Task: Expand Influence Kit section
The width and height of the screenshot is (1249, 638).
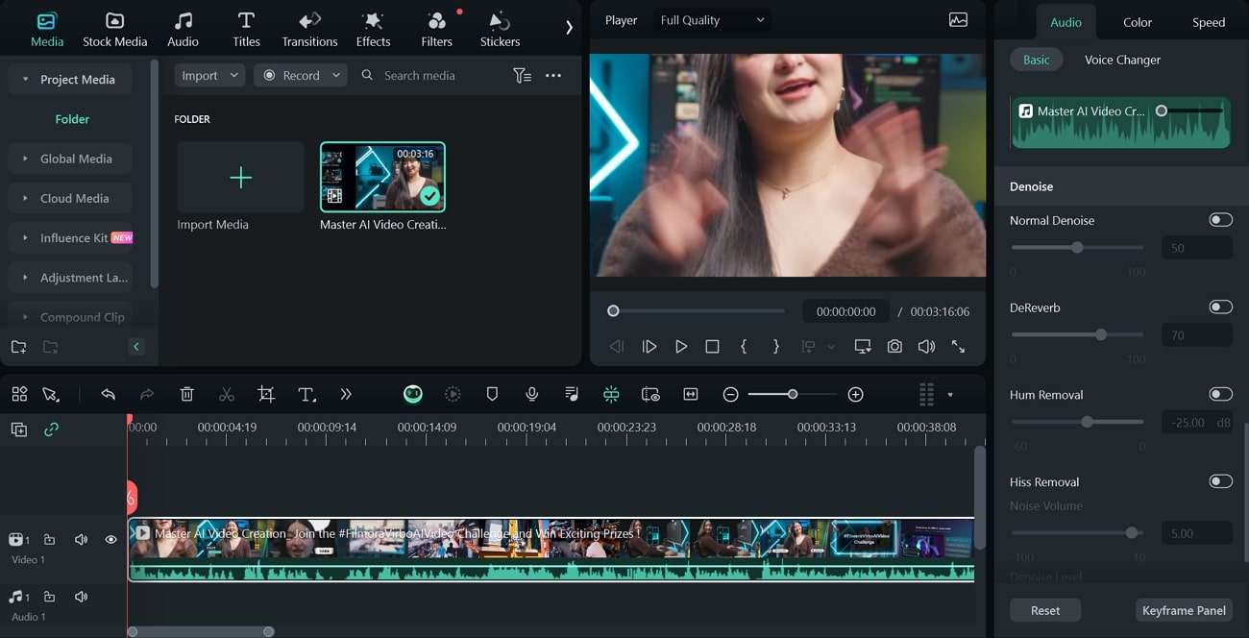Action: (25, 237)
